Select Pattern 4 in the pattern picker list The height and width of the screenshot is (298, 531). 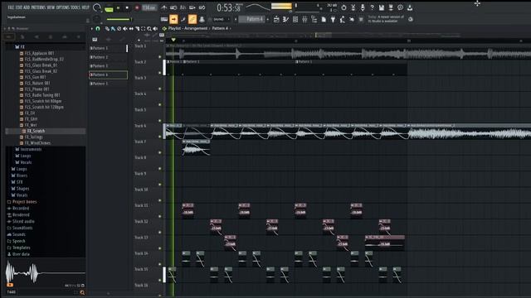pos(109,74)
